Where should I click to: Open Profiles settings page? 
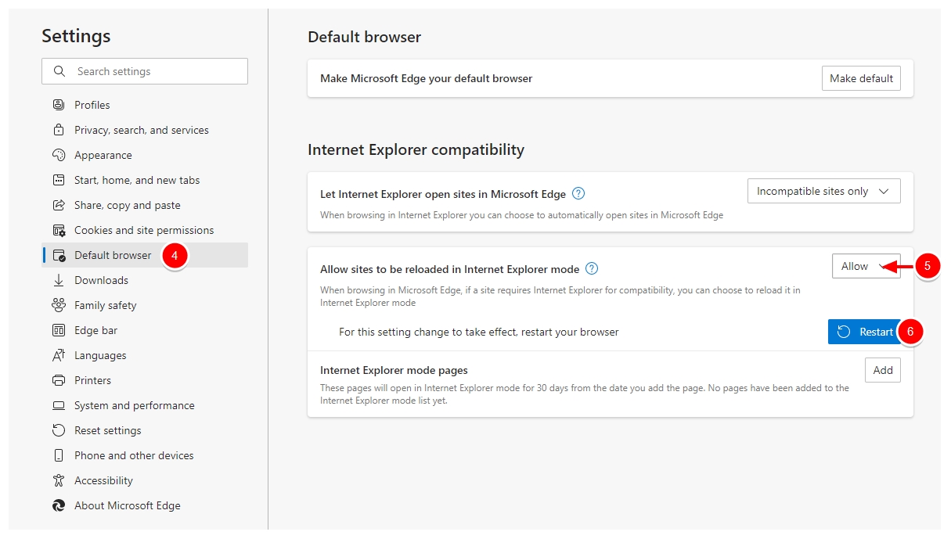145,105
